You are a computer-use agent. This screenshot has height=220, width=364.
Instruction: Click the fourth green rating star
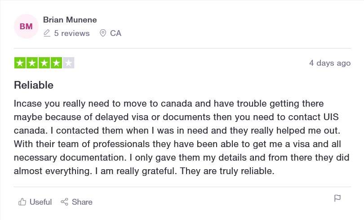[56, 63]
